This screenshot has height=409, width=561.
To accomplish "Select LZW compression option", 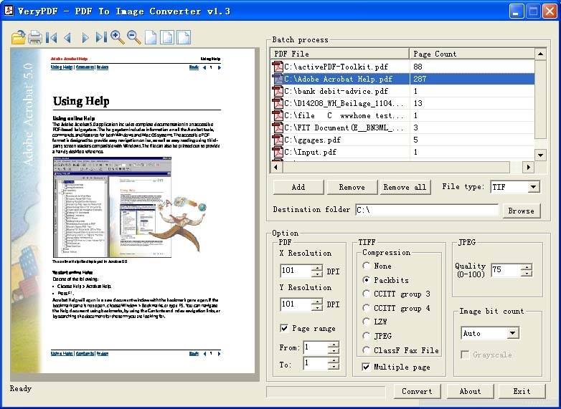I will point(366,322).
